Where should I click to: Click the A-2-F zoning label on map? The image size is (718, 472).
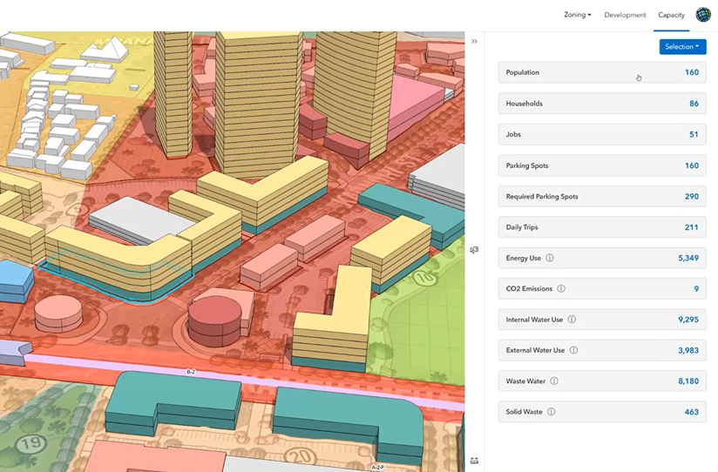[378, 467]
